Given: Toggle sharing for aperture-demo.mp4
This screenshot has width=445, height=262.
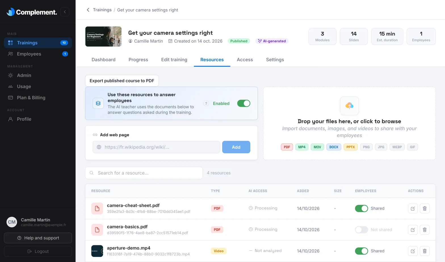Looking at the screenshot, I should [361, 251].
